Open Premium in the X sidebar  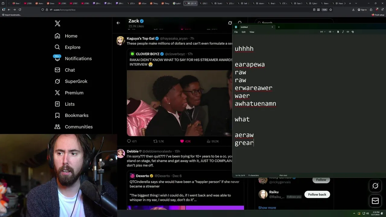coord(69,93)
